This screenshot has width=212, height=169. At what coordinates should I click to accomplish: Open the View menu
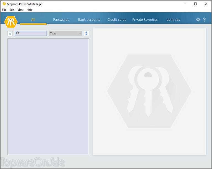point(20,10)
